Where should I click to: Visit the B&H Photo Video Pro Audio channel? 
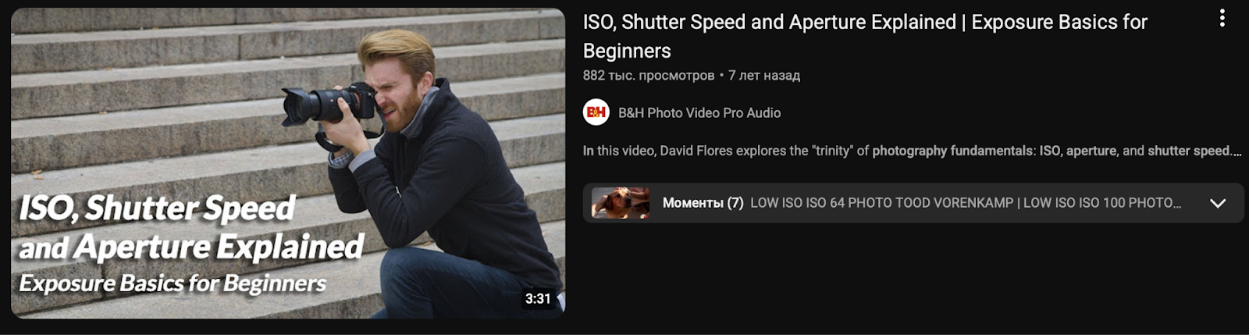pyautogui.click(x=699, y=112)
